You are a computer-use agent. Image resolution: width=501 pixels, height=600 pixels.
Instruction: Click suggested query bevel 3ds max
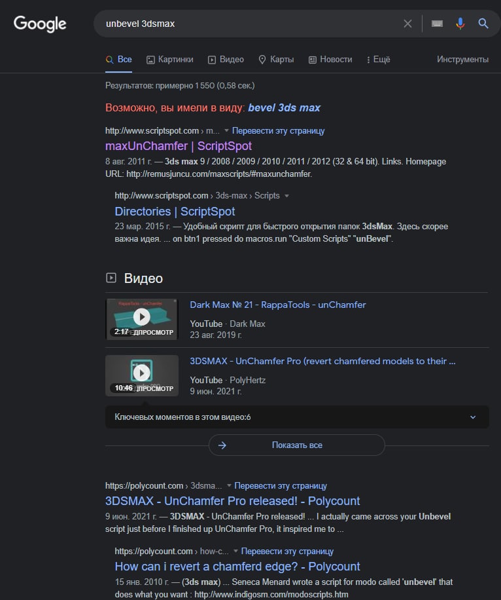(x=284, y=108)
